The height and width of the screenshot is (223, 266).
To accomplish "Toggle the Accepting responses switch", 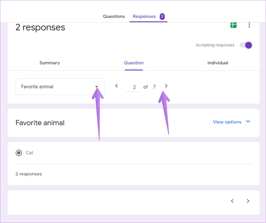I will (246, 45).
